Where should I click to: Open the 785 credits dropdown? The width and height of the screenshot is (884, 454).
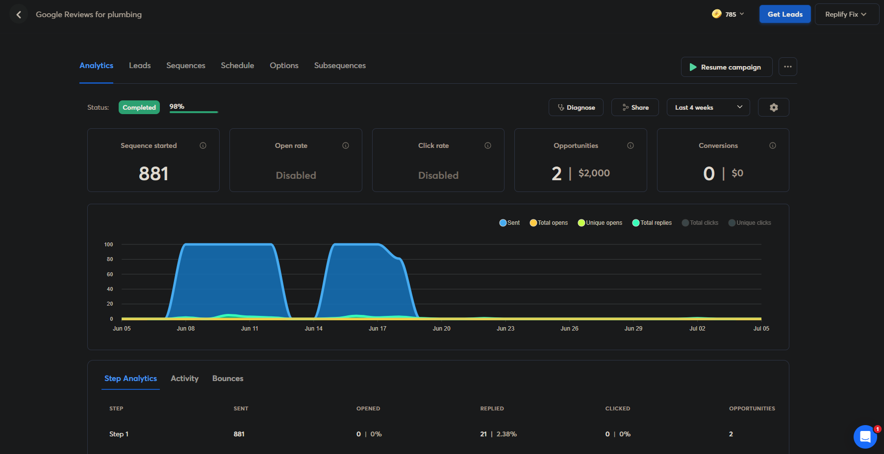coord(728,14)
